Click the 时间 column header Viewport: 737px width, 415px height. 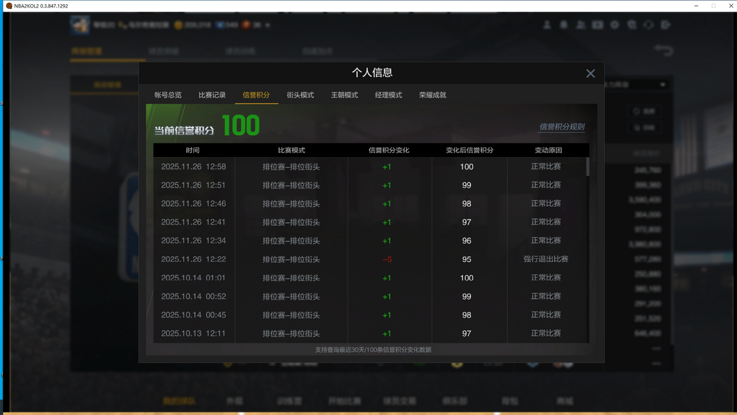193,150
